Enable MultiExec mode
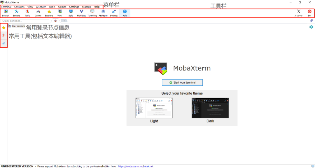 pos(81,13)
